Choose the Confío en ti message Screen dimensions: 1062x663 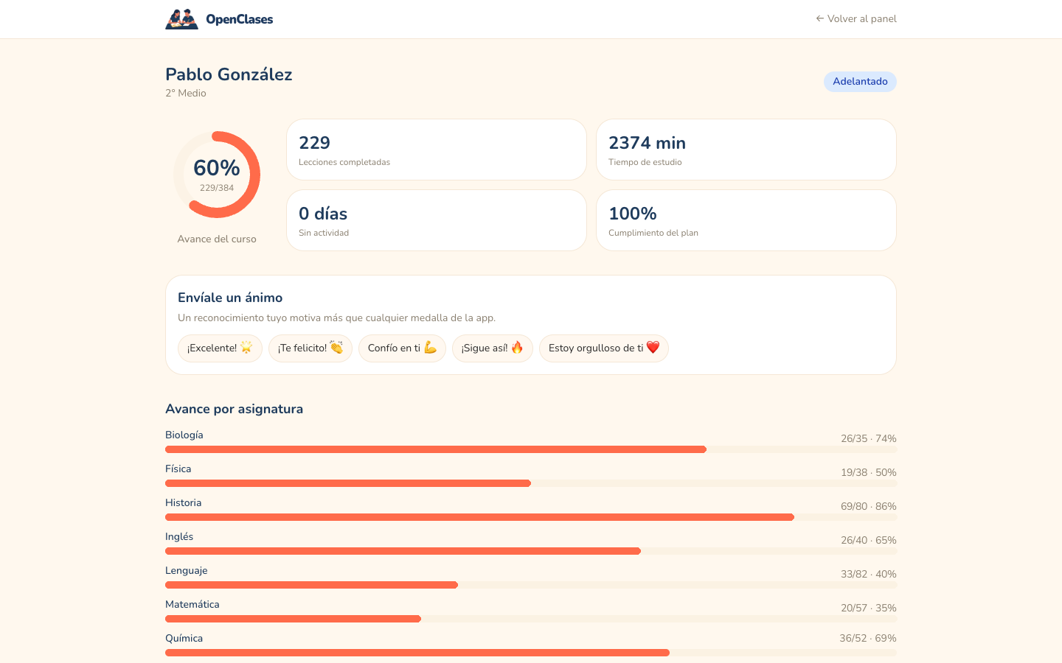point(402,348)
